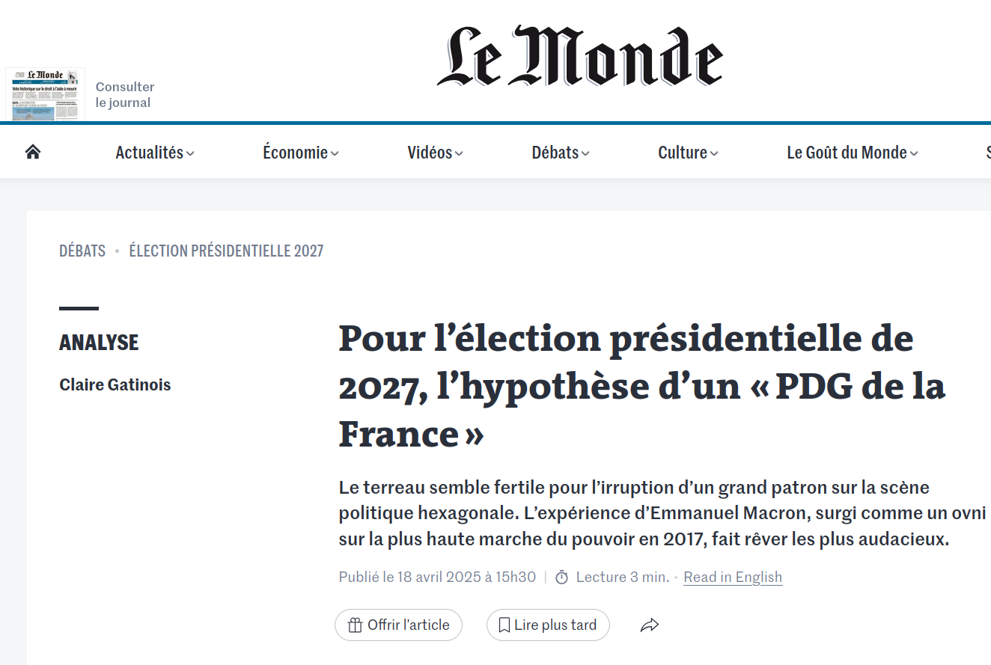Viewport: 991px width, 665px height.
Task: Follow the Read in English link
Action: point(733,577)
